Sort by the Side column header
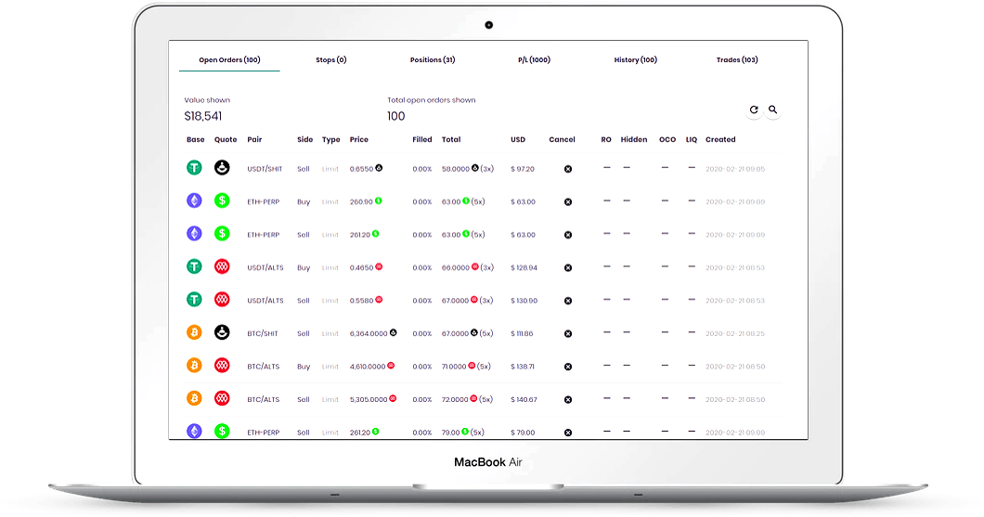This screenshot has height=517, width=984. pyautogui.click(x=305, y=140)
